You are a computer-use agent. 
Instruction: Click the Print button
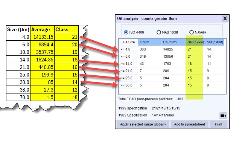pos(219,124)
